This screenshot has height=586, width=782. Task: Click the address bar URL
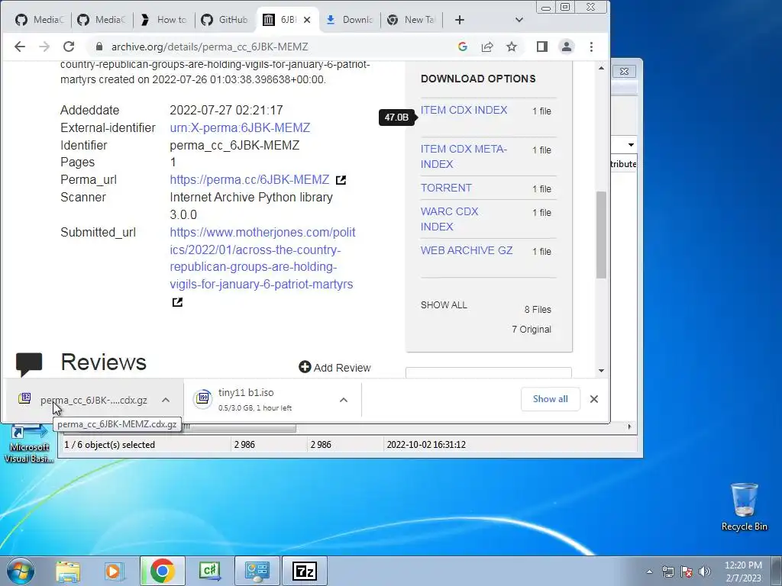pos(209,47)
